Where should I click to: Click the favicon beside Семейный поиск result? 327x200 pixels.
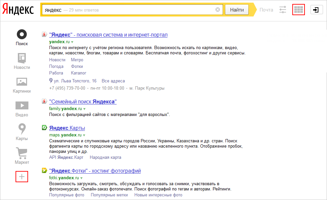[x=44, y=101]
